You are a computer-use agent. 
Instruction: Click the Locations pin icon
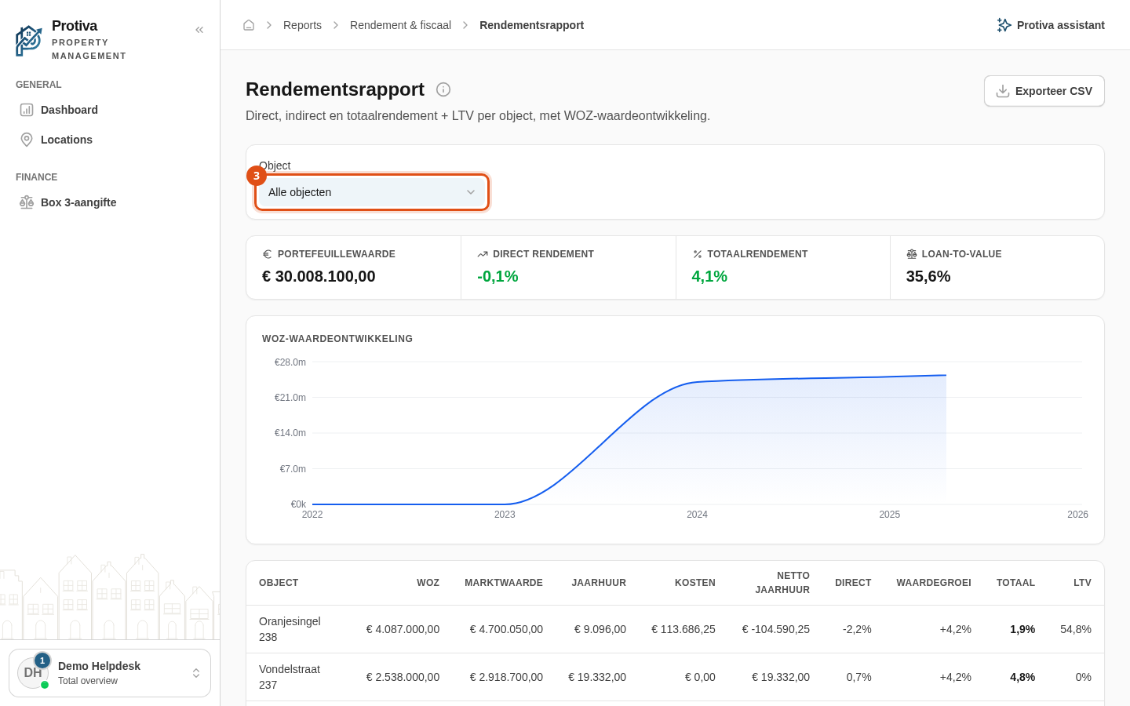pos(27,140)
